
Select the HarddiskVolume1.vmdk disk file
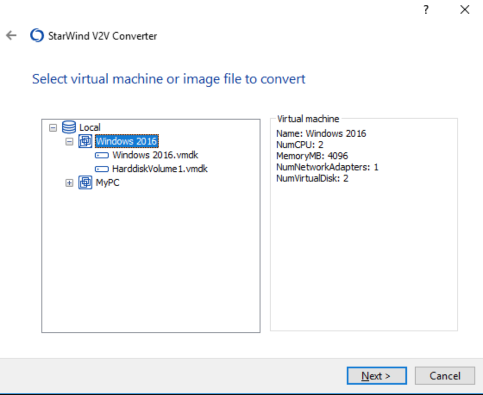[x=160, y=169]
